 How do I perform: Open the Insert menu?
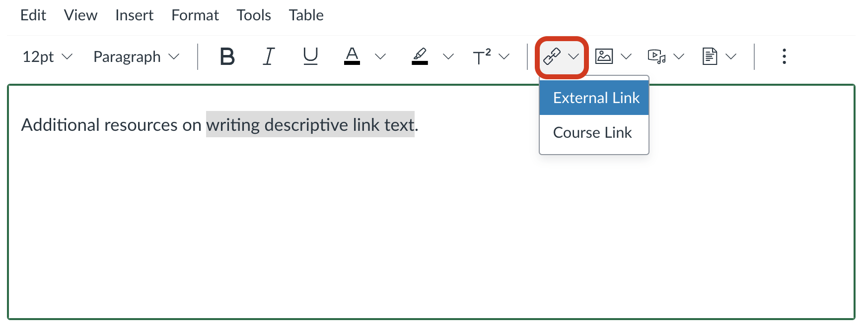(134, 15)
